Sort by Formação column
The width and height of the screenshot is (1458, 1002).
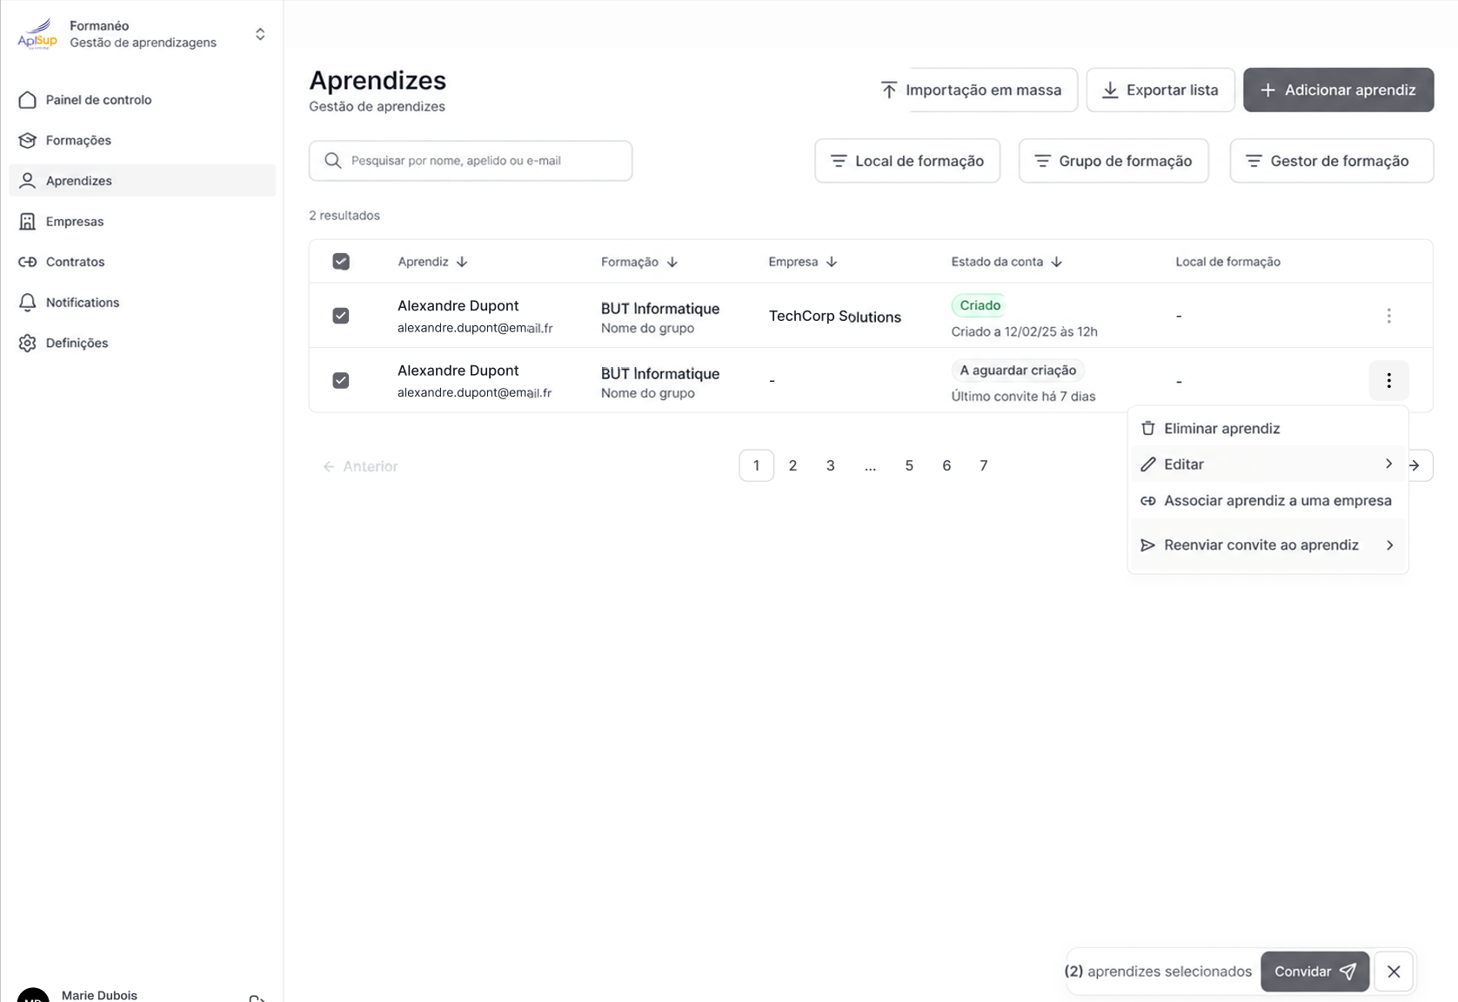(639, 262)
